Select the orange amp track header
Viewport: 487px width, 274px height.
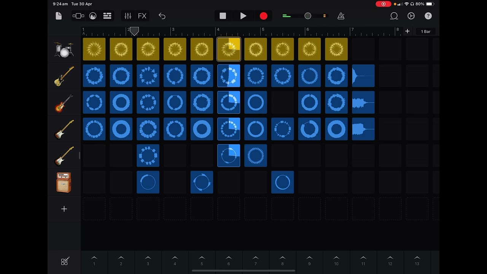tap(64, 183)
